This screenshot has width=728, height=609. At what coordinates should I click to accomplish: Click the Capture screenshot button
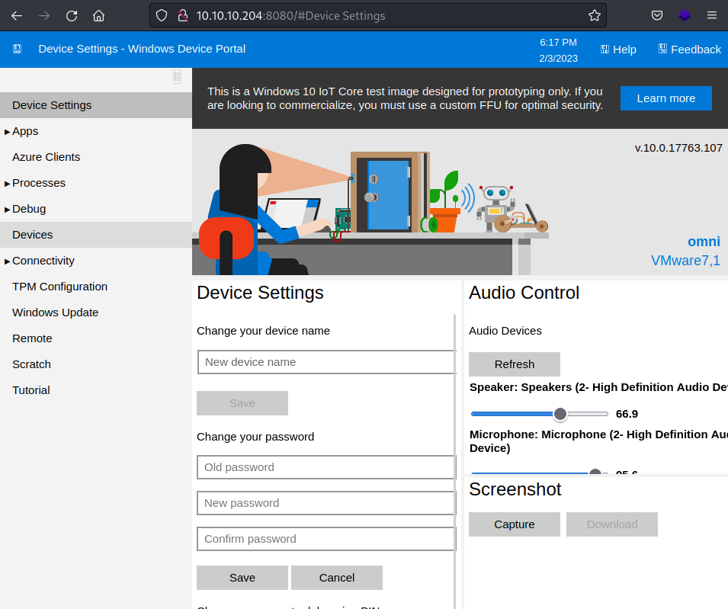pos(515,524)
